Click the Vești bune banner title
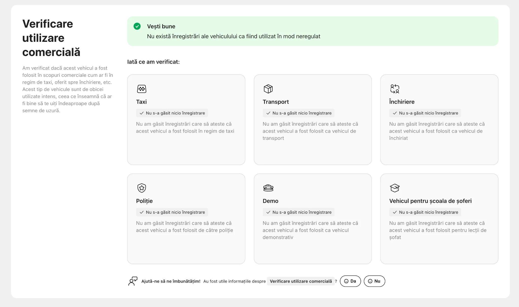519x307 pixels. 161,26
